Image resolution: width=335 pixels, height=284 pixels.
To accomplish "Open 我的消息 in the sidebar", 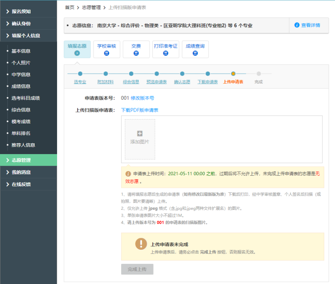I will [x=28, y=172].
